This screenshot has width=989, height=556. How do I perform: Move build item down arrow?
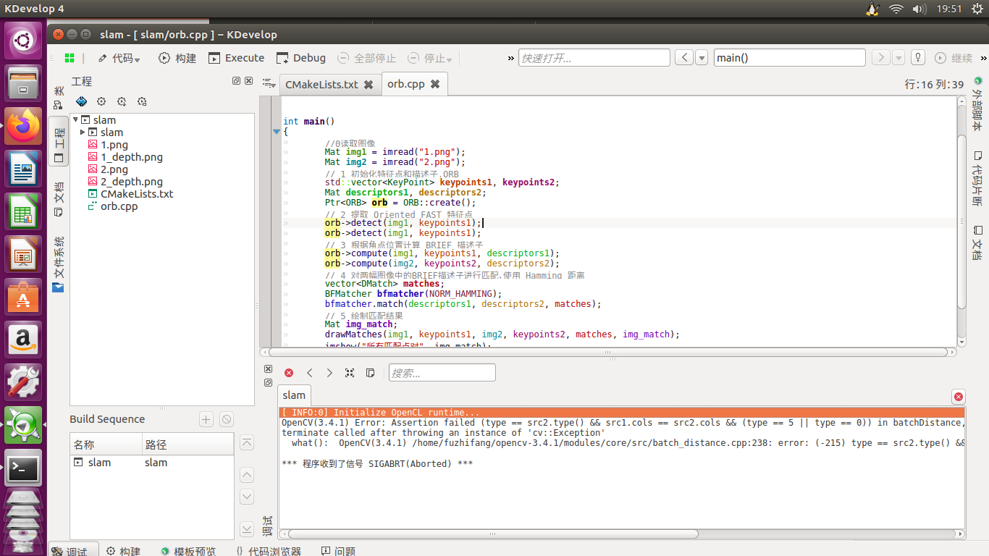click(x=247, y=497)
